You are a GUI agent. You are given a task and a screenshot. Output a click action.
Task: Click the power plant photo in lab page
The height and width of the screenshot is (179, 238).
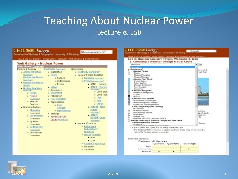(203, 91)
